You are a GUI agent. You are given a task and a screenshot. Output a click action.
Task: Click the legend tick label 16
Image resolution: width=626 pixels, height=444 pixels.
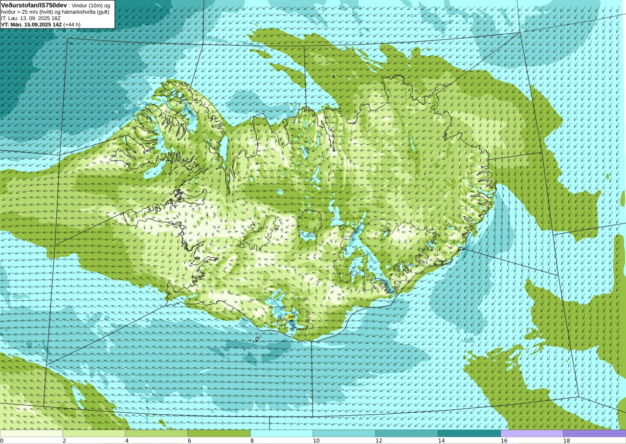click(x=504, y=441)
